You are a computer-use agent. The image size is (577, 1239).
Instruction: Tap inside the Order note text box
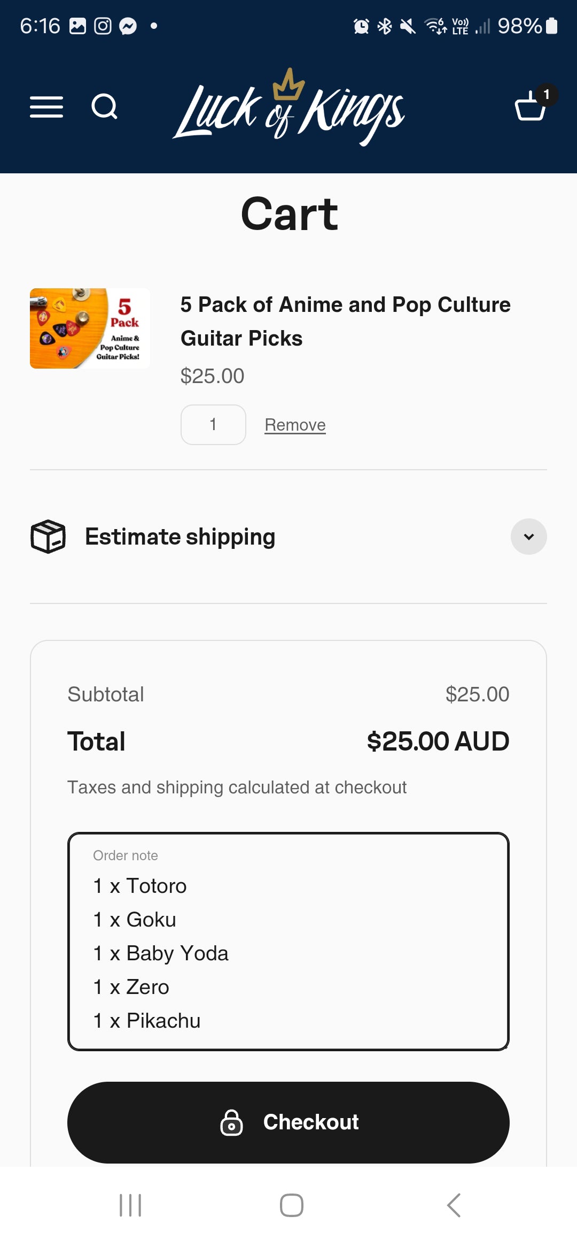click(288, 952)
